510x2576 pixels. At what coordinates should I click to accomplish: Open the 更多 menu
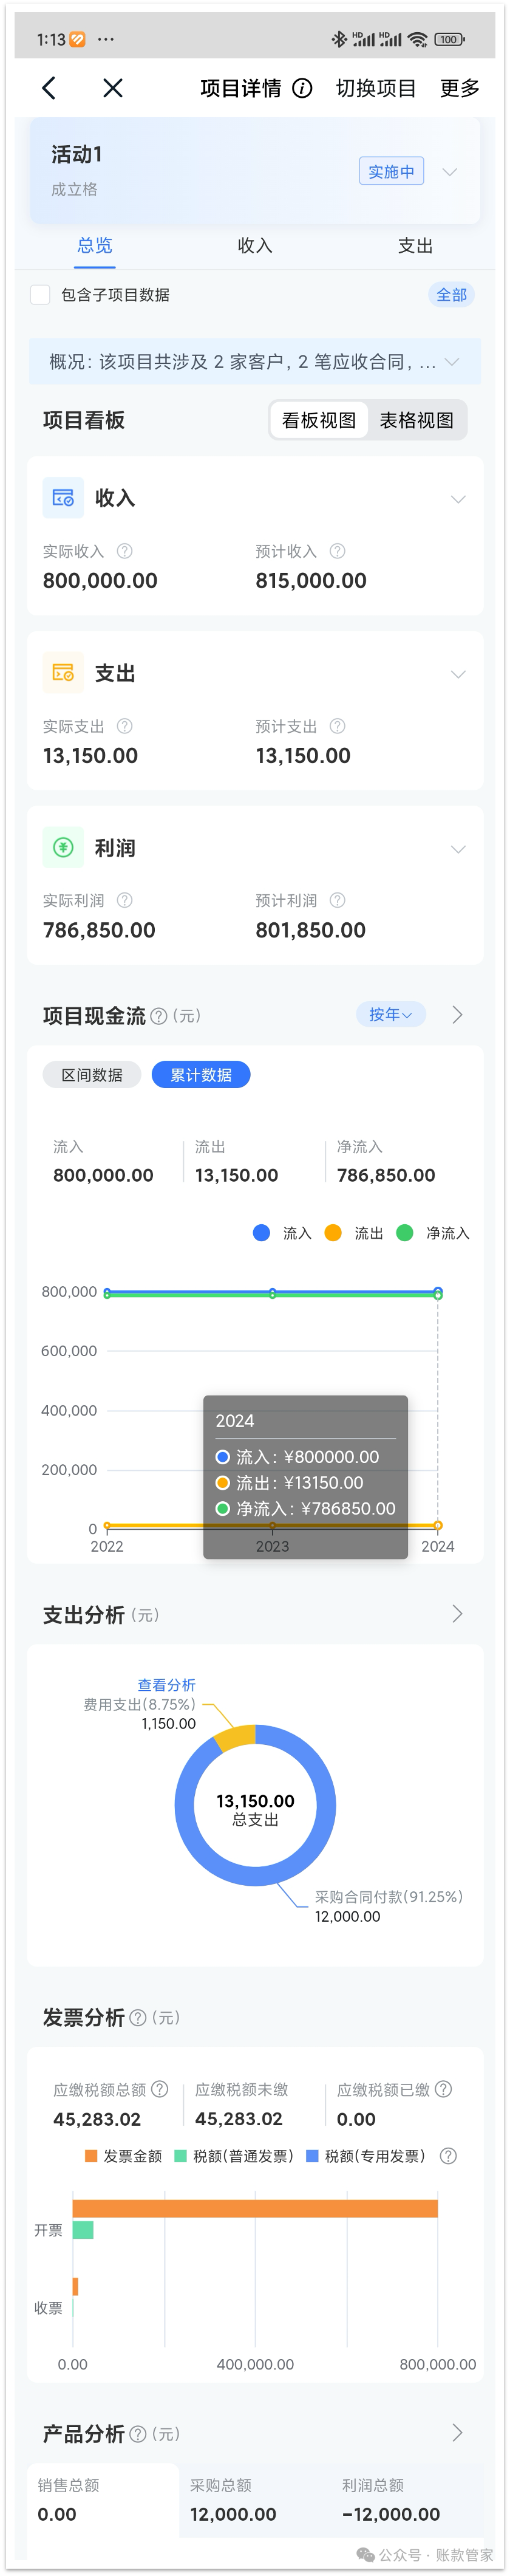coord(460,88)
